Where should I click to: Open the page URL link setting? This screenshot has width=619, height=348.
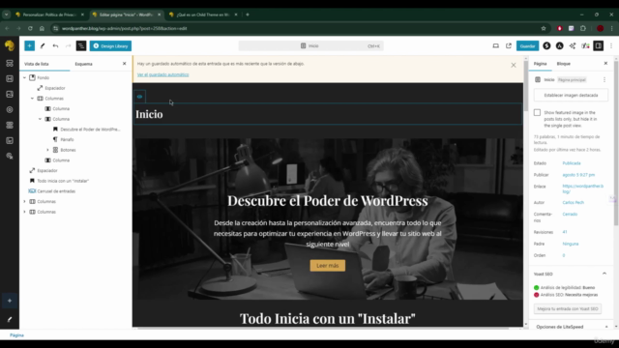pyautogui.click(x=582, y=188)
